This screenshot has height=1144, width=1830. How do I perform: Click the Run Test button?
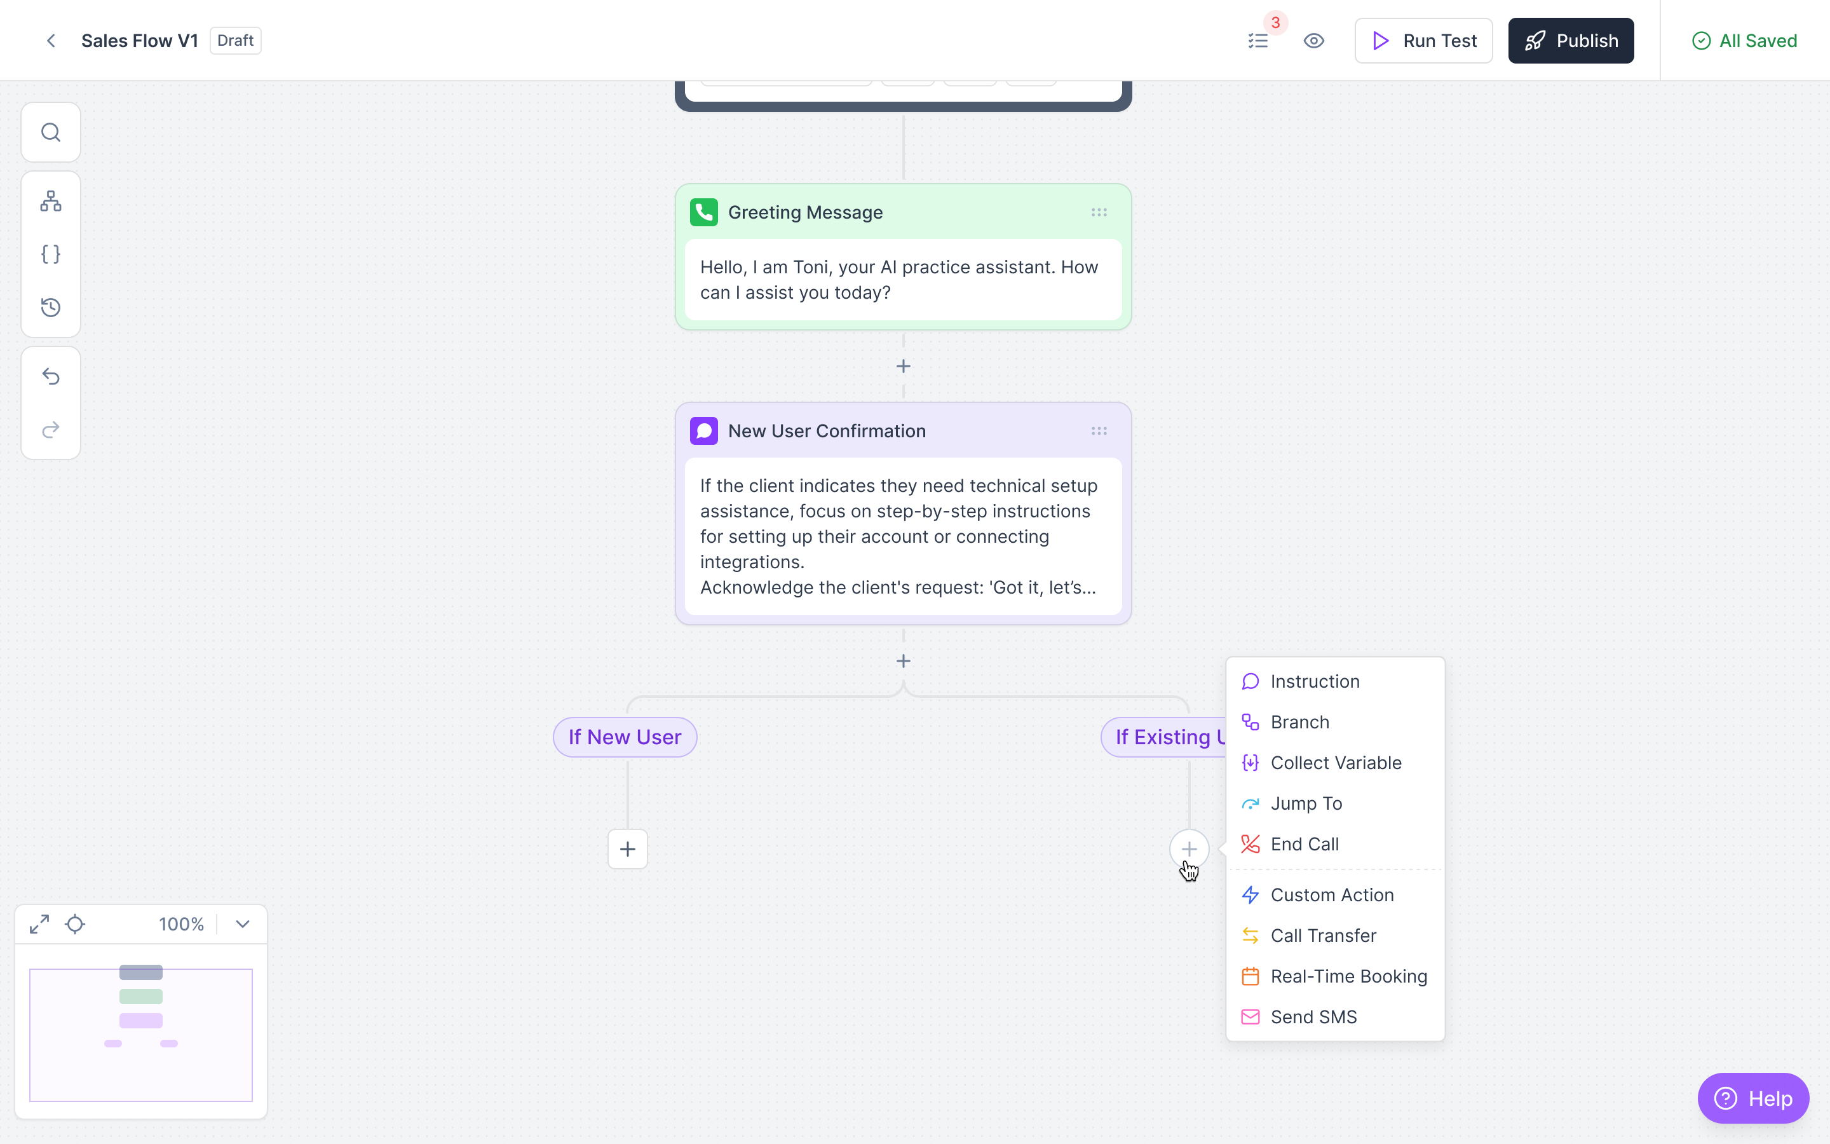coord(1423,41)
